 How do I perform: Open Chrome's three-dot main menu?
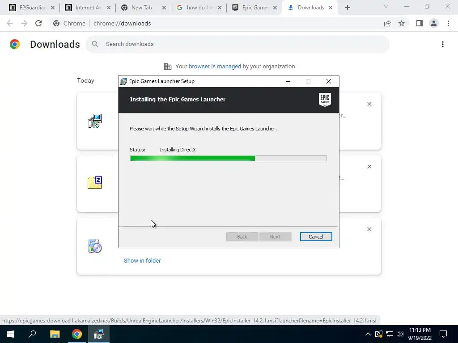(x=448, y=23)
